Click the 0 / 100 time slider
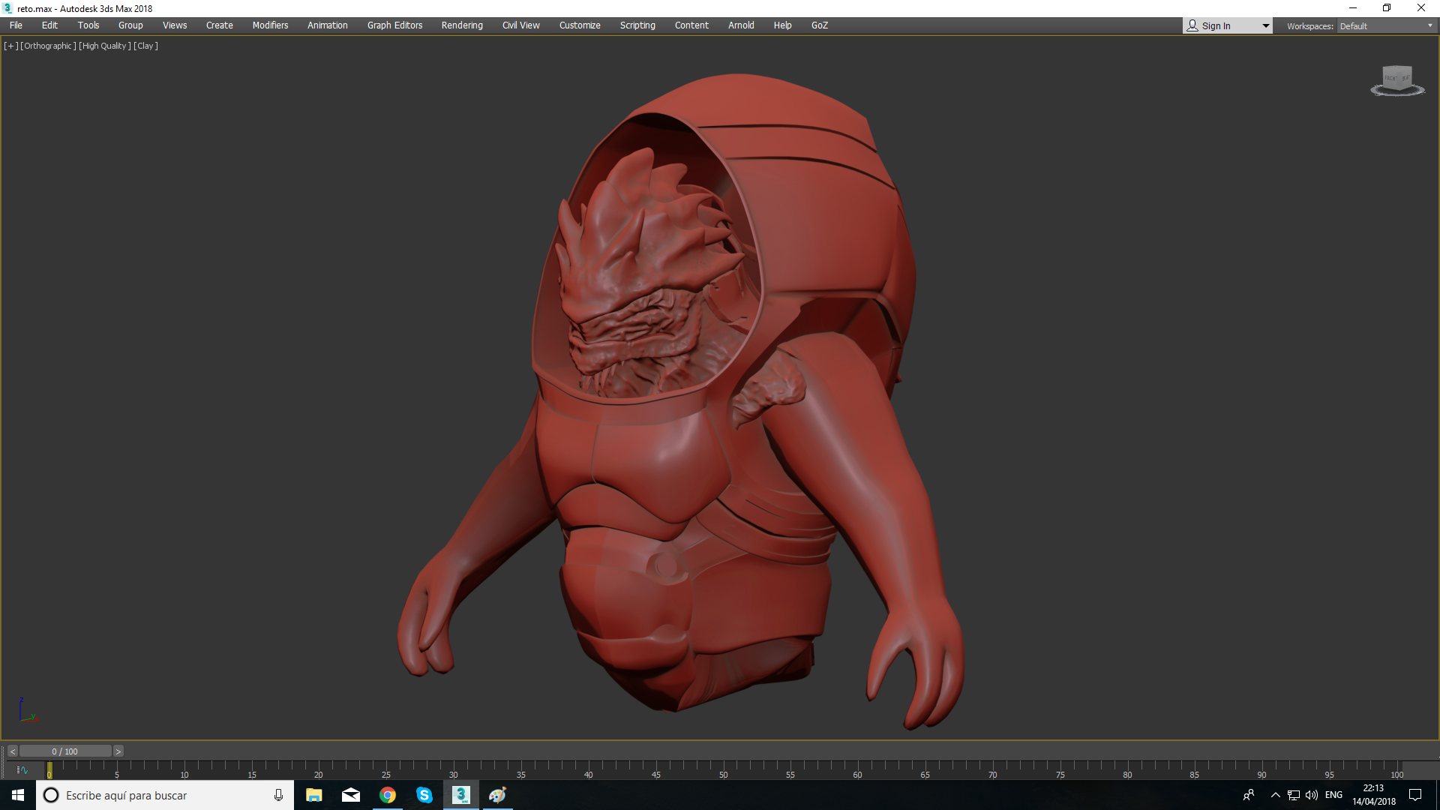Viewport: 1440px width, 810px height. 65,751
